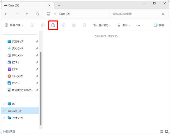Unpin 最近使ったフォルダー using its pin icon
Screen dimensions: 170x134
click(37, 90)
